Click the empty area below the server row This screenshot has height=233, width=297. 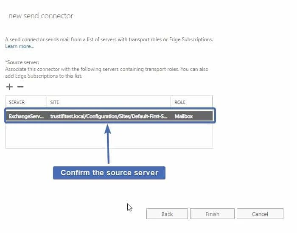pos(109,136)
